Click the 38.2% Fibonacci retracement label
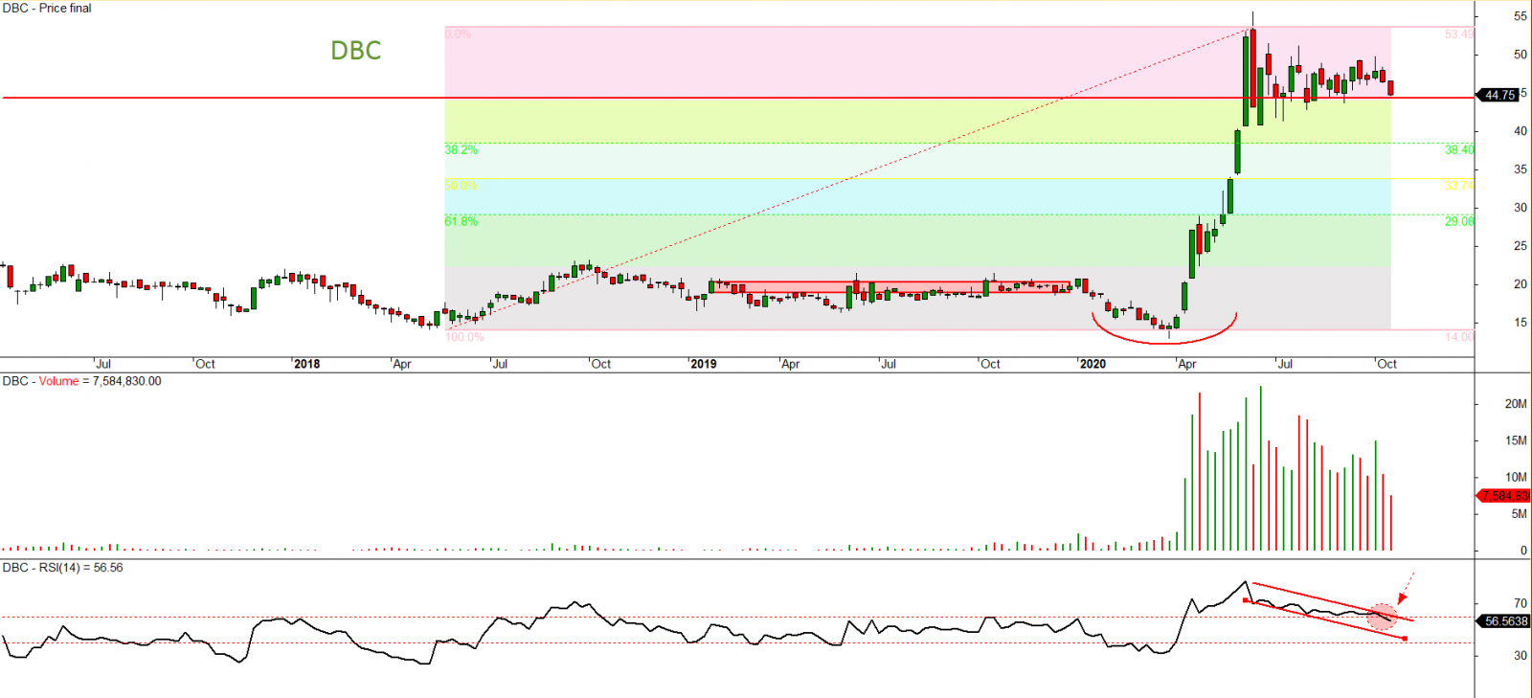Image resolution: width=1532 pixels, height=698 pixels. (x=461, y=150)
